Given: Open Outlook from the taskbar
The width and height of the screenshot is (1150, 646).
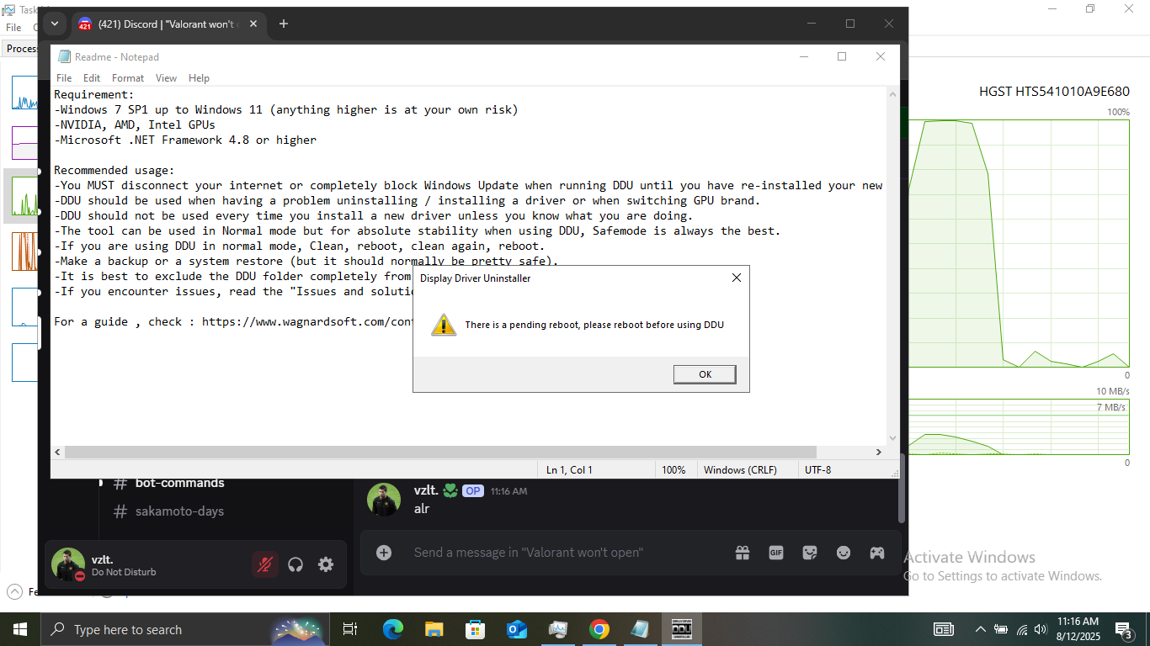Looking at the screenshot, I should pos(517,629).
